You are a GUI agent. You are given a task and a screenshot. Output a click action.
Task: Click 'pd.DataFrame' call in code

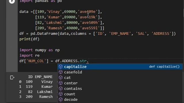44,34
